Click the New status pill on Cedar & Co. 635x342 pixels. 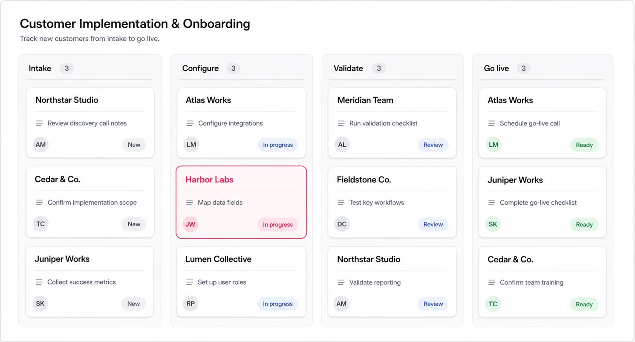pos(134,224)
